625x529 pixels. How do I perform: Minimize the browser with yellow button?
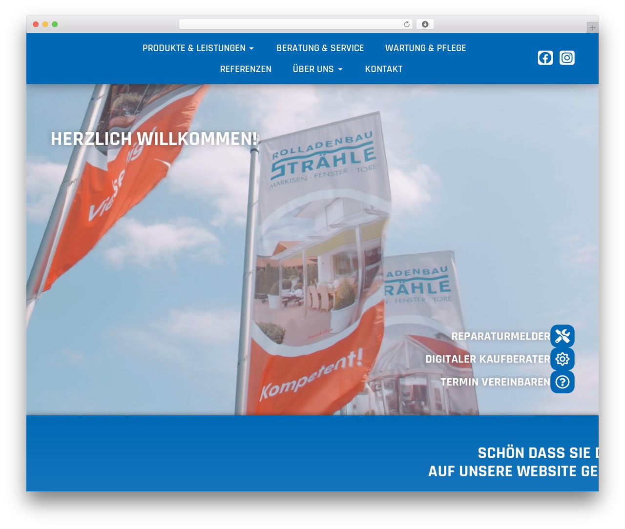[45, 24]
